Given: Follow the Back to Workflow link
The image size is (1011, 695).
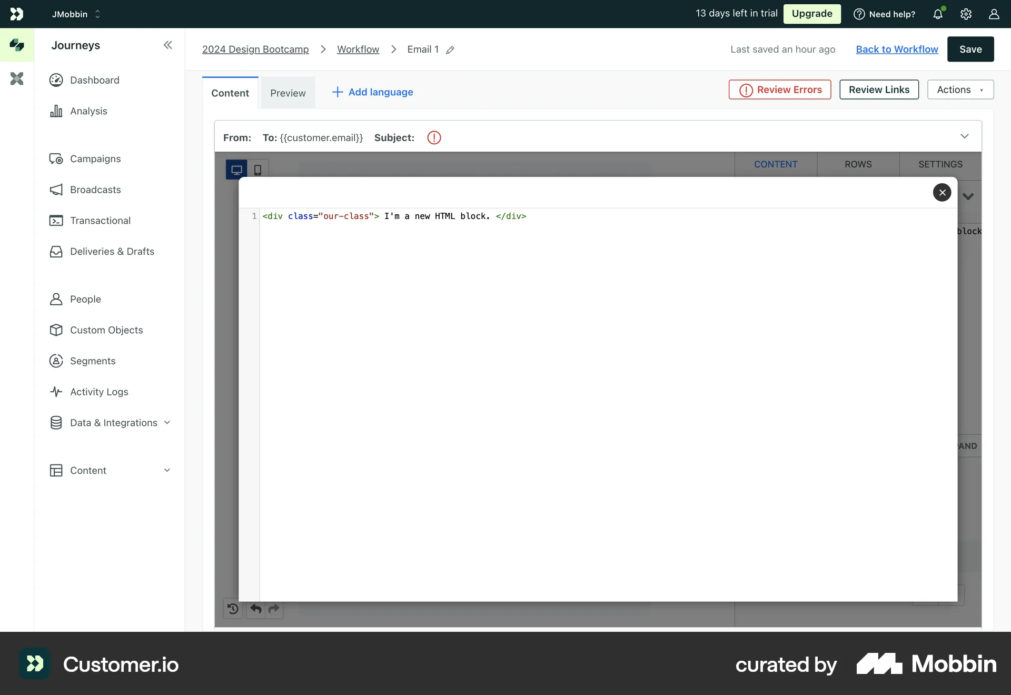Looking at the screenshot, I should point(896,49).
